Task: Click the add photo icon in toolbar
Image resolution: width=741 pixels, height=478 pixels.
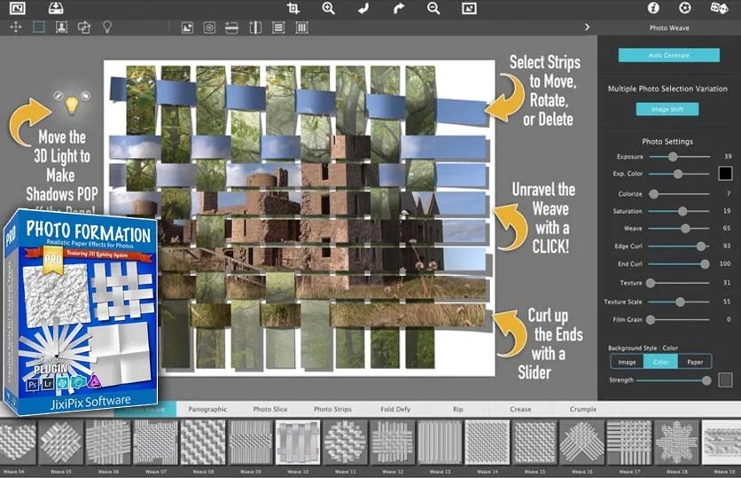Action: click(187, 27)
